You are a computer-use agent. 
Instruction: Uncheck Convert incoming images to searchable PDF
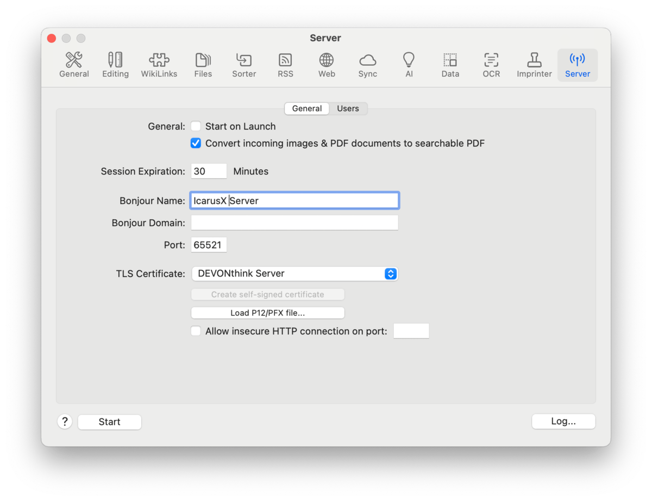(196, 144)
